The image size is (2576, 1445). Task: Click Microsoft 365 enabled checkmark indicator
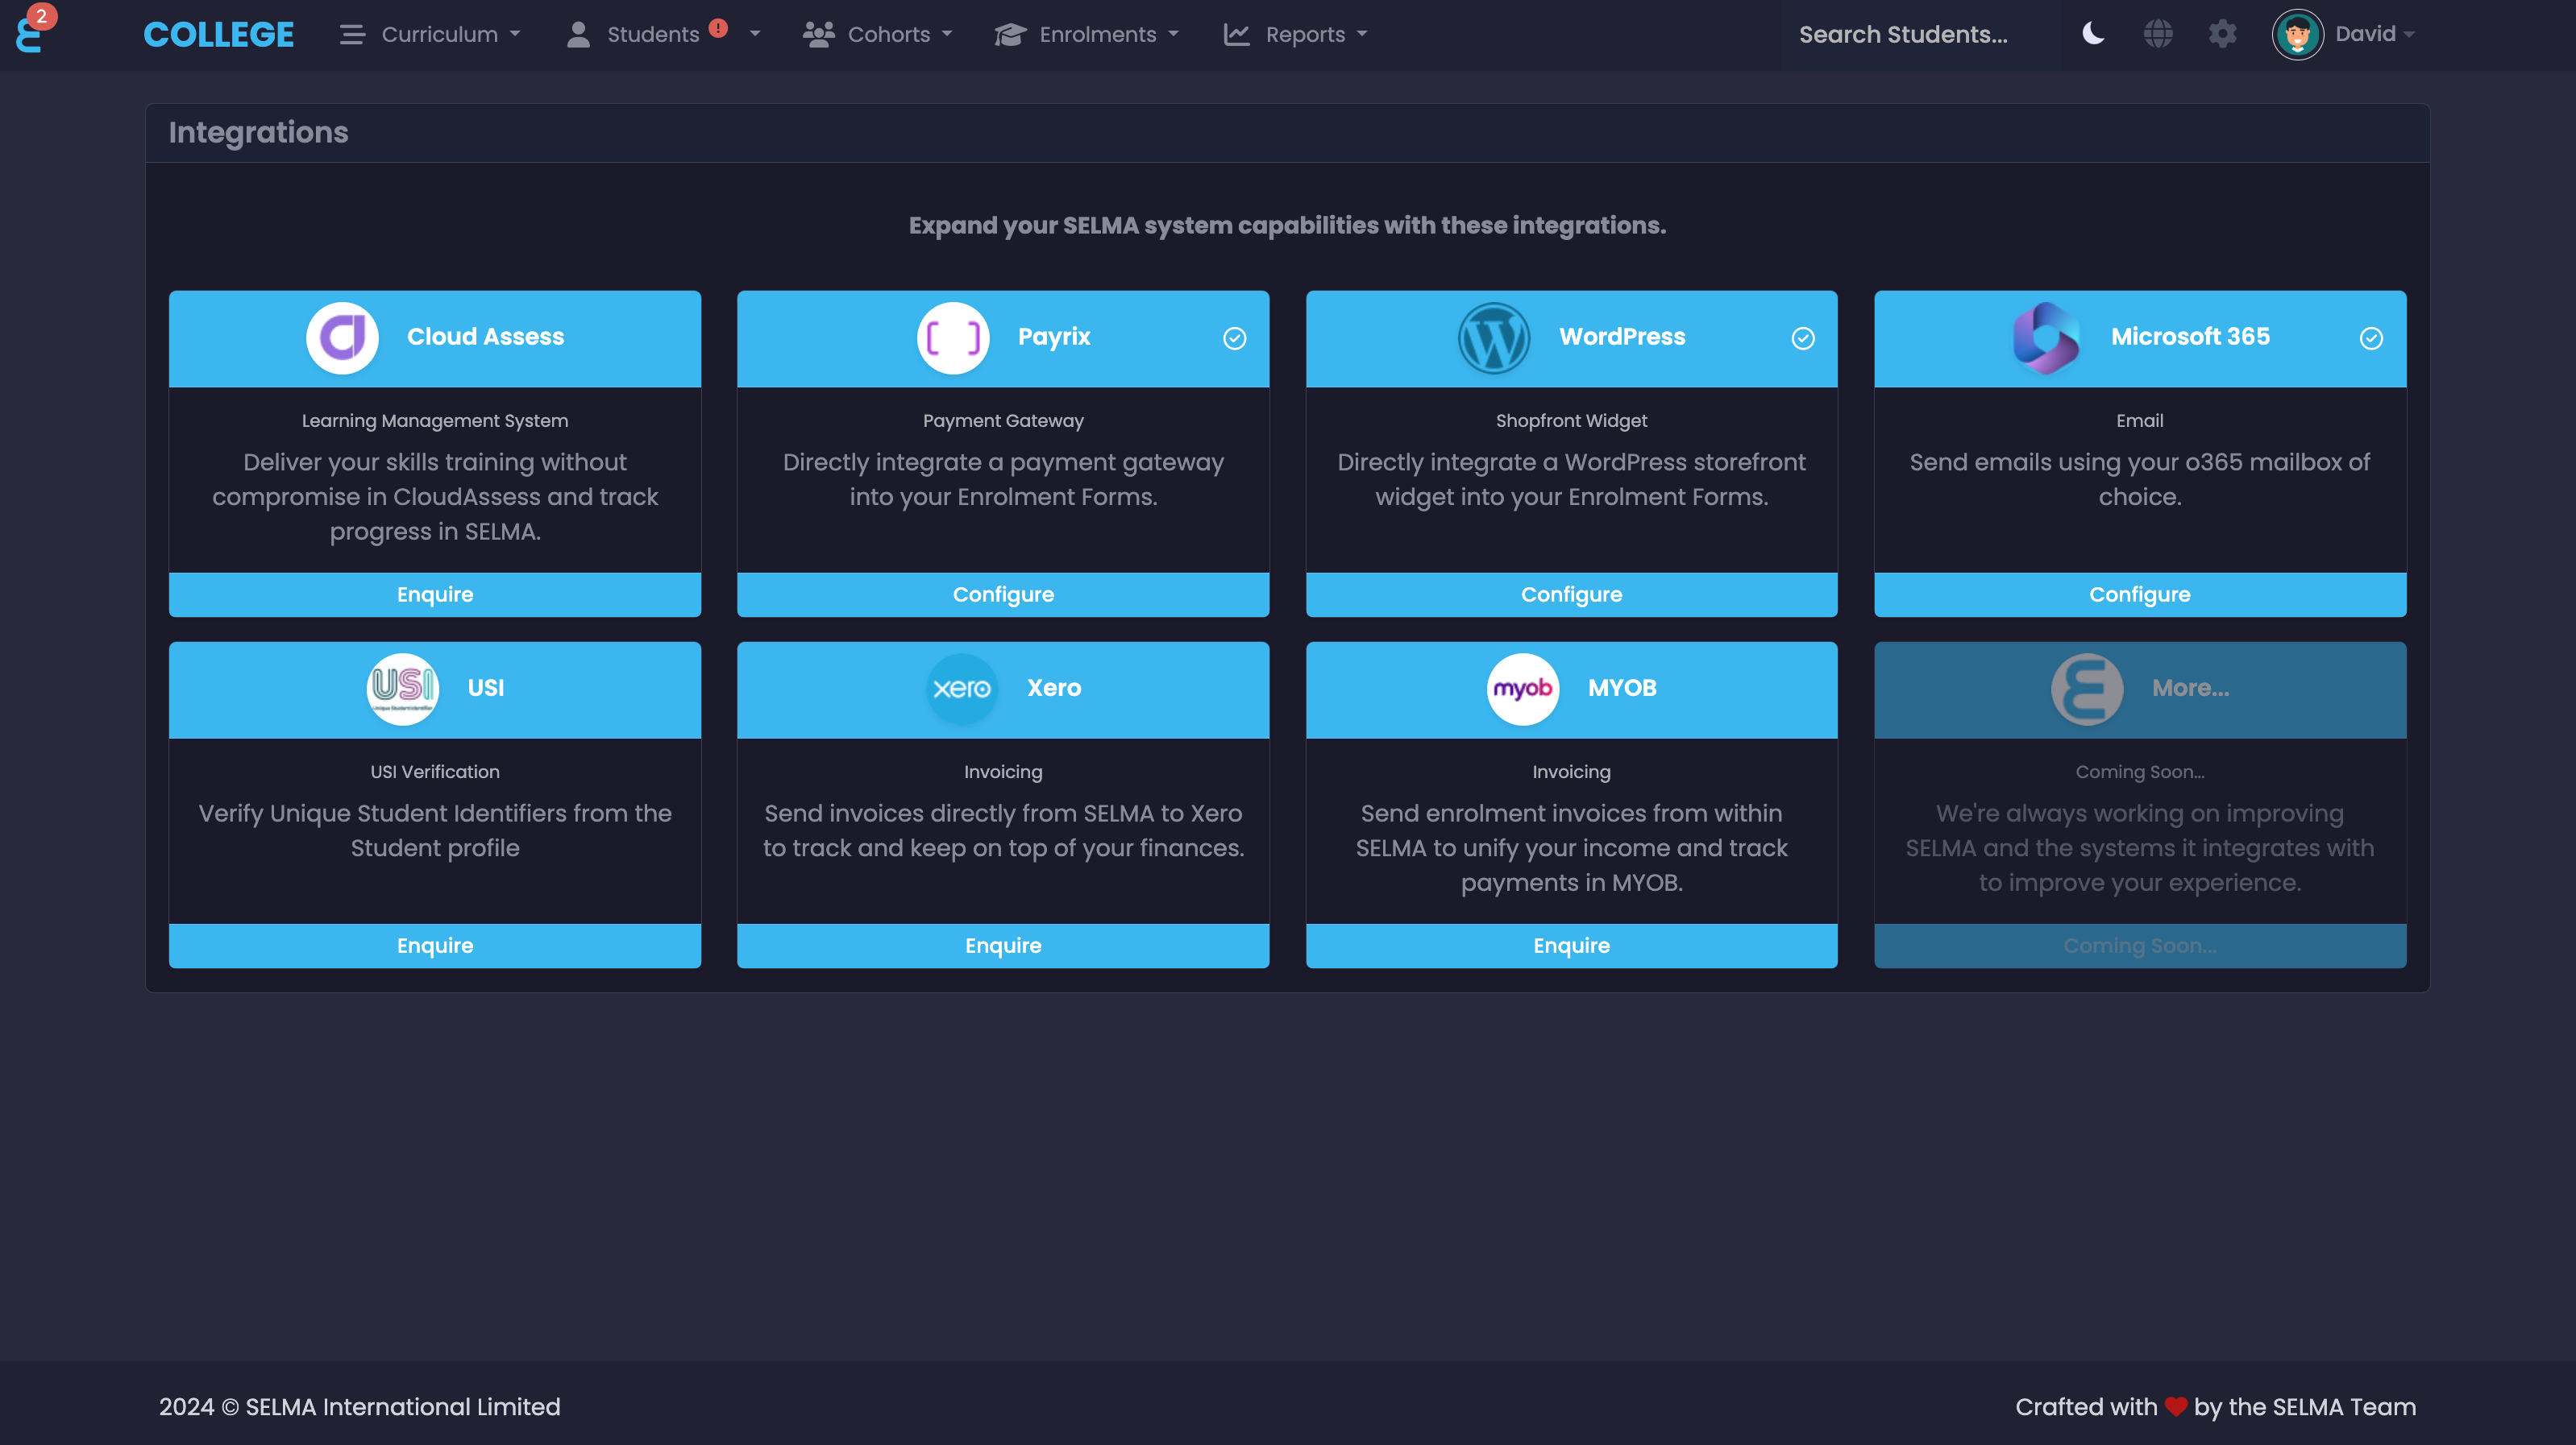point(2370,339)
